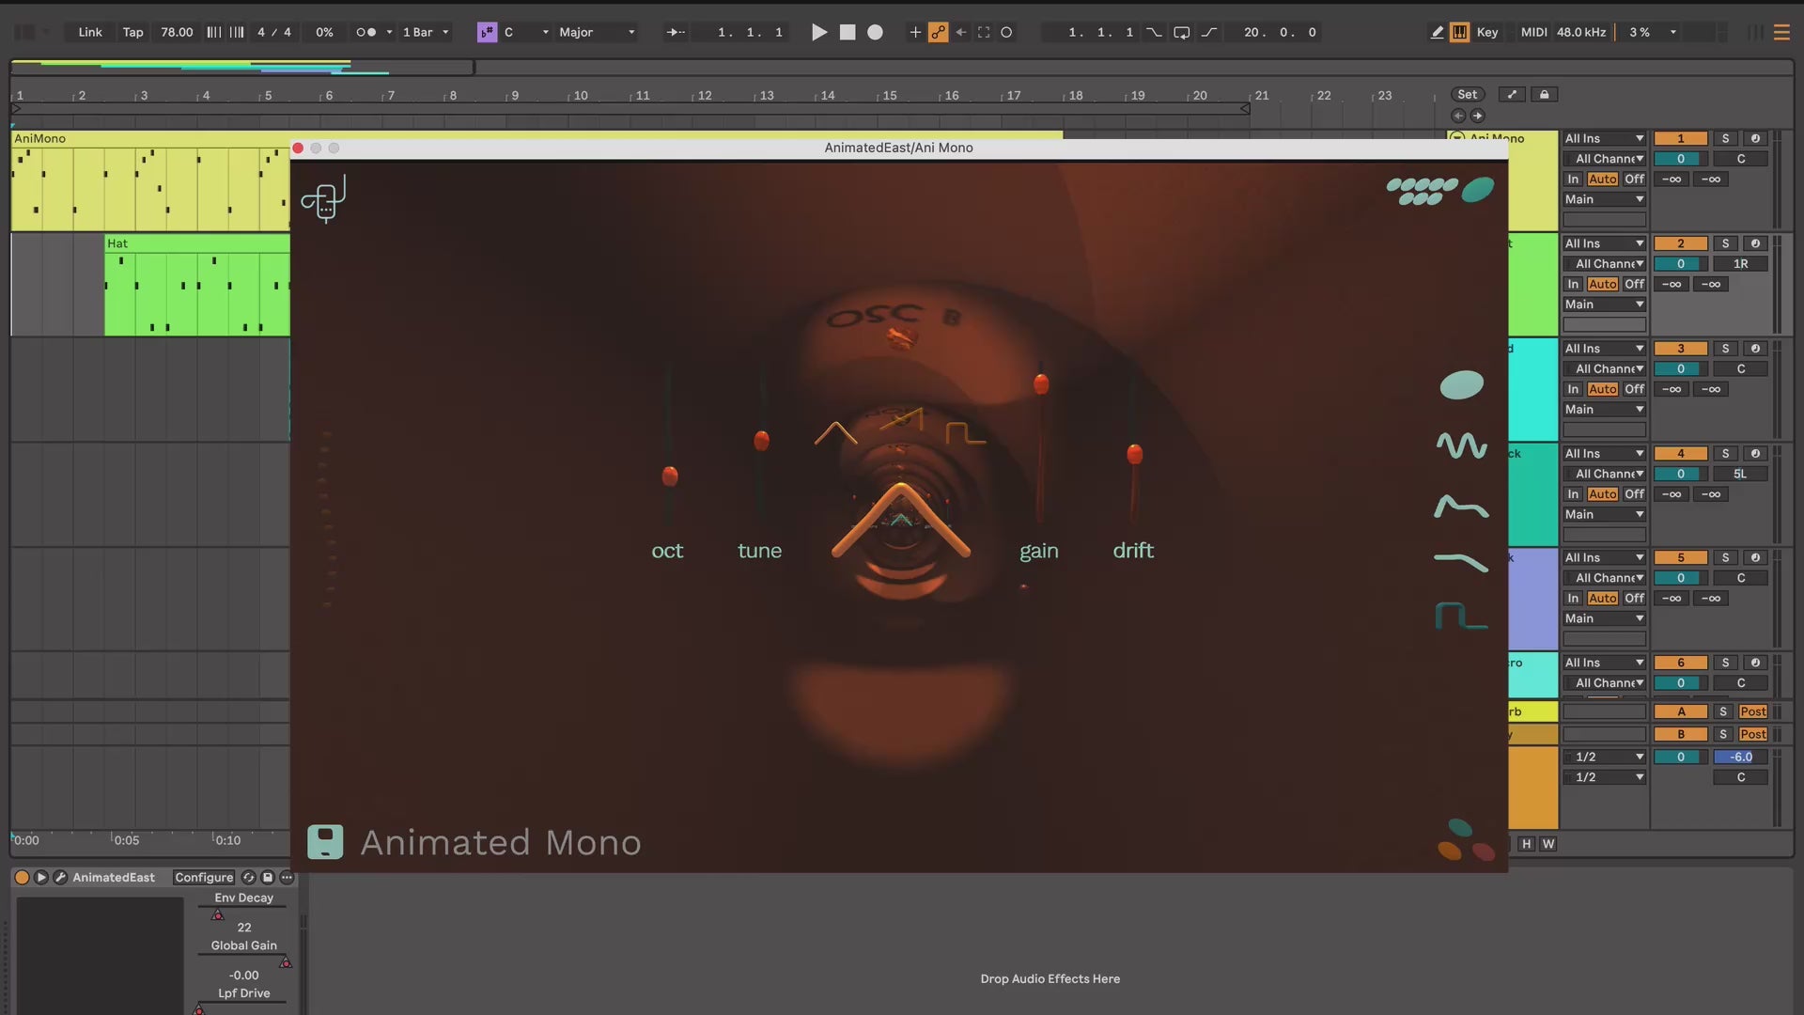Screen dimensions: 1804x1015
Task: Open the Key mapping mode
Action: pos(1486,32)
